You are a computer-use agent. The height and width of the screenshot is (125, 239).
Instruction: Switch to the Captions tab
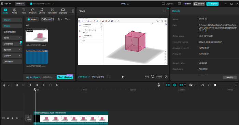click(63, 11)
